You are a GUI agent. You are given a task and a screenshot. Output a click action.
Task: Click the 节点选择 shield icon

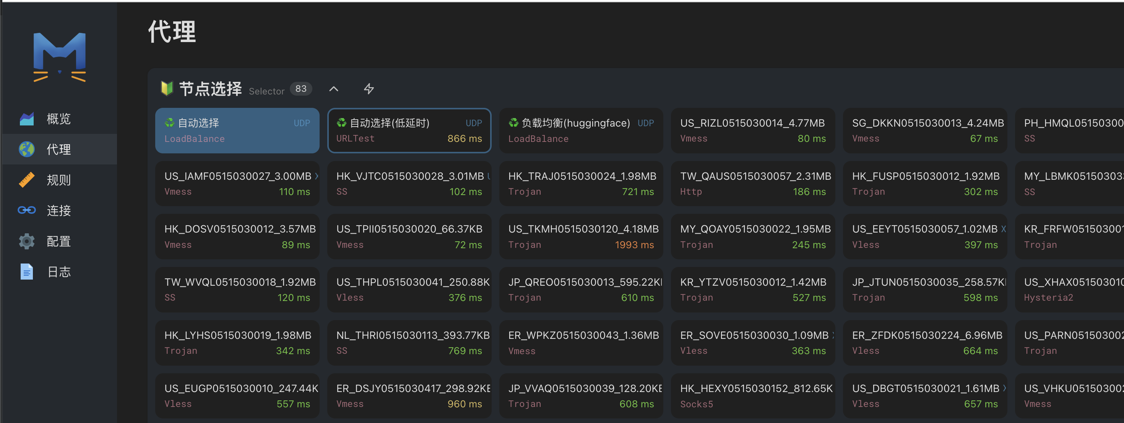point(167,89)
